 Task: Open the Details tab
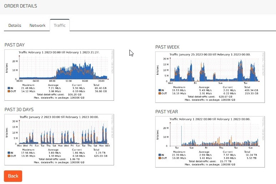pos(15,25)
